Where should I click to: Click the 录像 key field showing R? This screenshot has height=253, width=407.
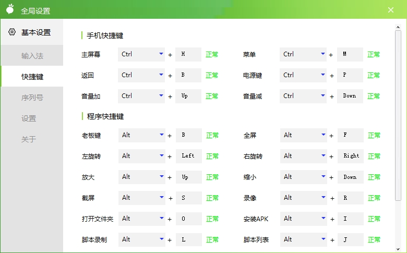click(351, 198)
